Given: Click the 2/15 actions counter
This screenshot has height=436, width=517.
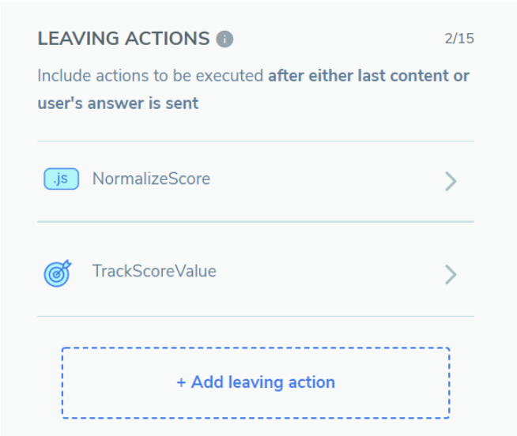Looking at the screenshot, I should click(459, 39).
